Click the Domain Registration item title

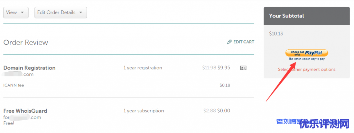point(29,68)
